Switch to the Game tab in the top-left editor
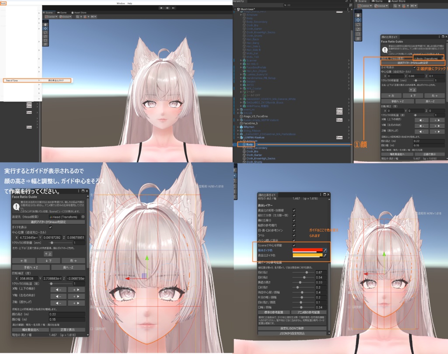 pos(62,13)
